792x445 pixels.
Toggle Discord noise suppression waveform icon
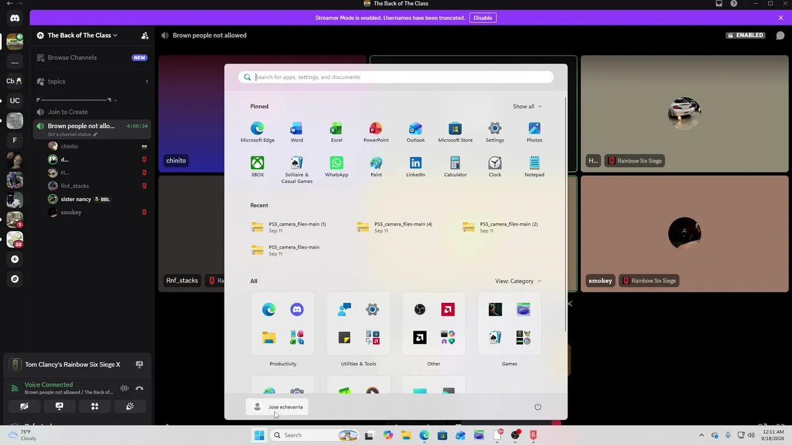[124, 388]
